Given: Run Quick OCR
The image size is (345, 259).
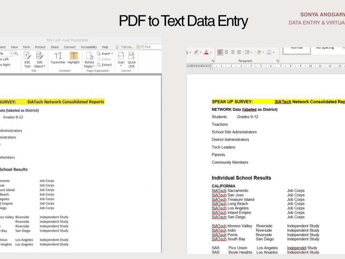Looking at the screenshot, I should [131, 60].
